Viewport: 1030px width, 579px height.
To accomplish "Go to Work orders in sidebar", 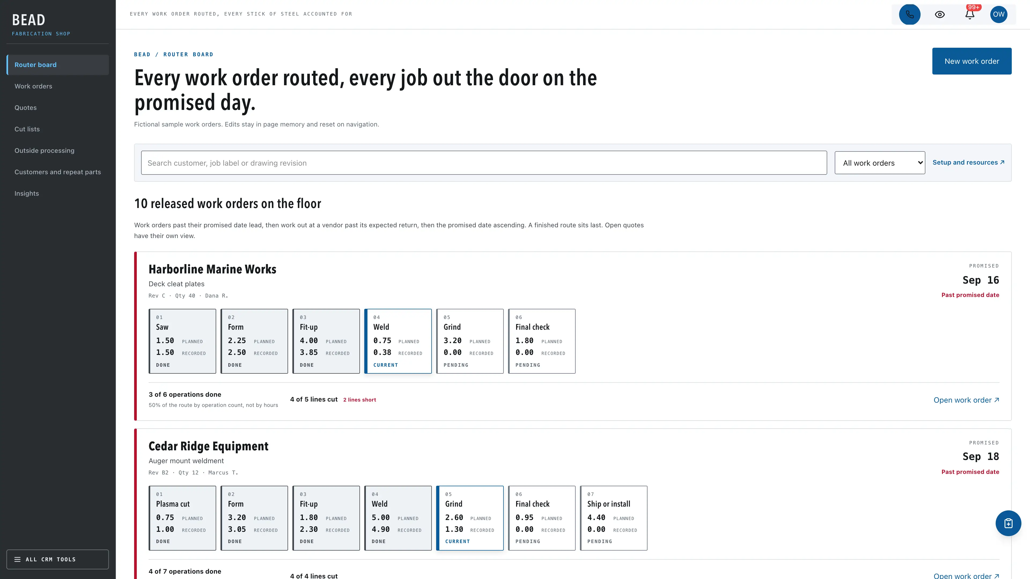I will coord(58,86).
